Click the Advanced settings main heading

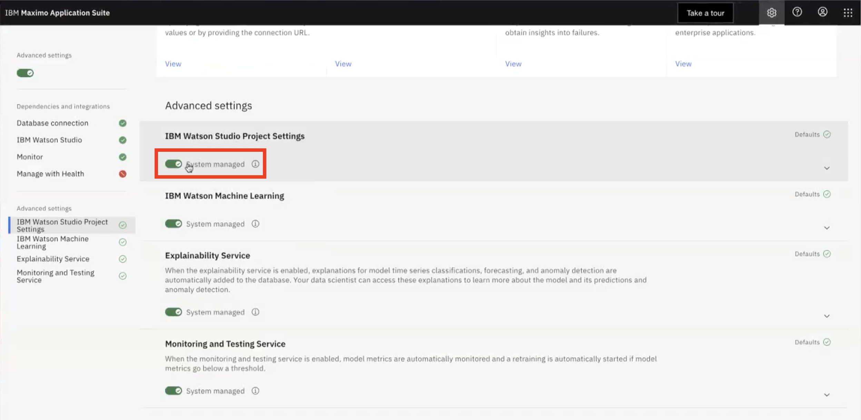tap(208, 105)
